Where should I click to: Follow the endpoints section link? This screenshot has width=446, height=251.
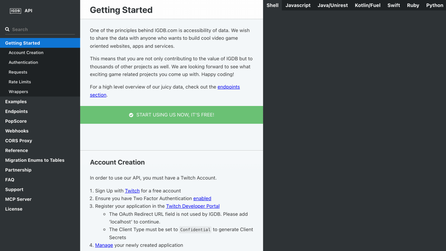point(229,87)
